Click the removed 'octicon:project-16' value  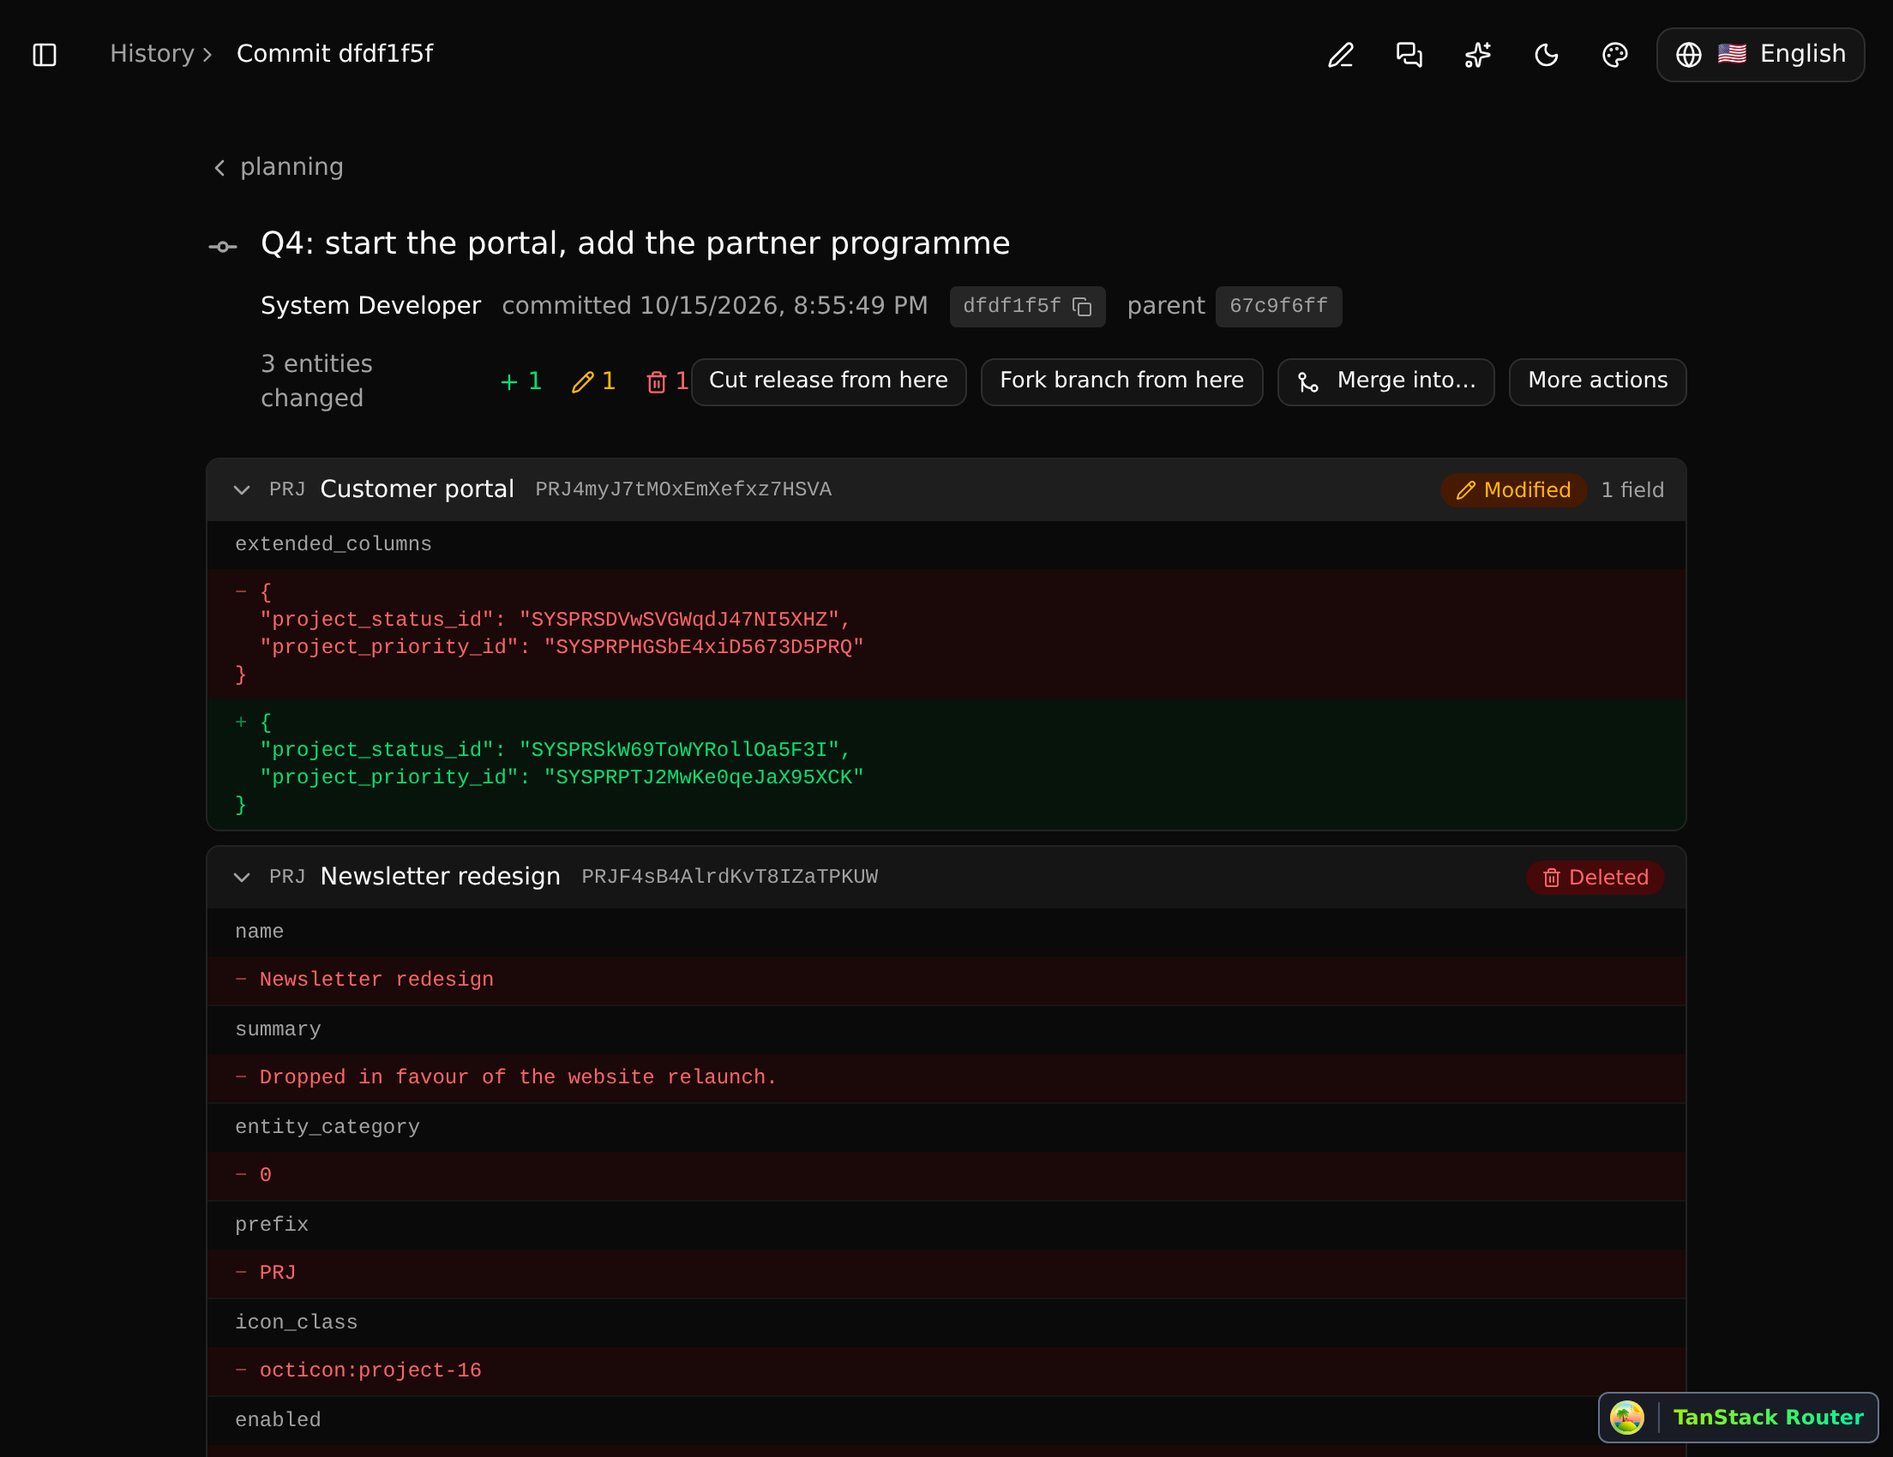coord(370,1370)
